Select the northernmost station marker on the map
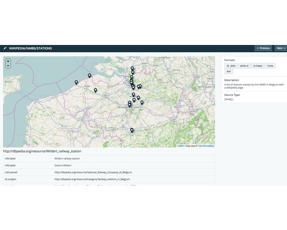 point(132,68)
